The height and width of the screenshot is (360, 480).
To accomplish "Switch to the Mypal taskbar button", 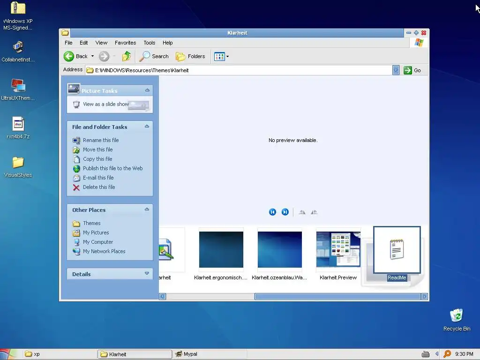I will 210,354.
